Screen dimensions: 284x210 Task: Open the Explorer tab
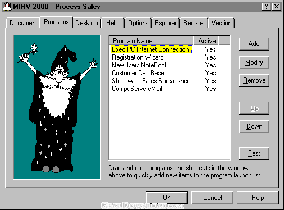tap(166, 23)
